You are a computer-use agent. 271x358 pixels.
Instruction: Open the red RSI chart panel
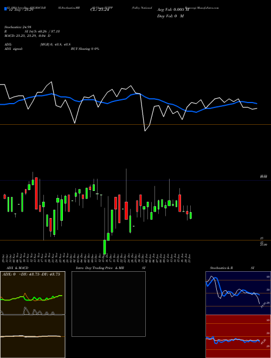(238, 336)
